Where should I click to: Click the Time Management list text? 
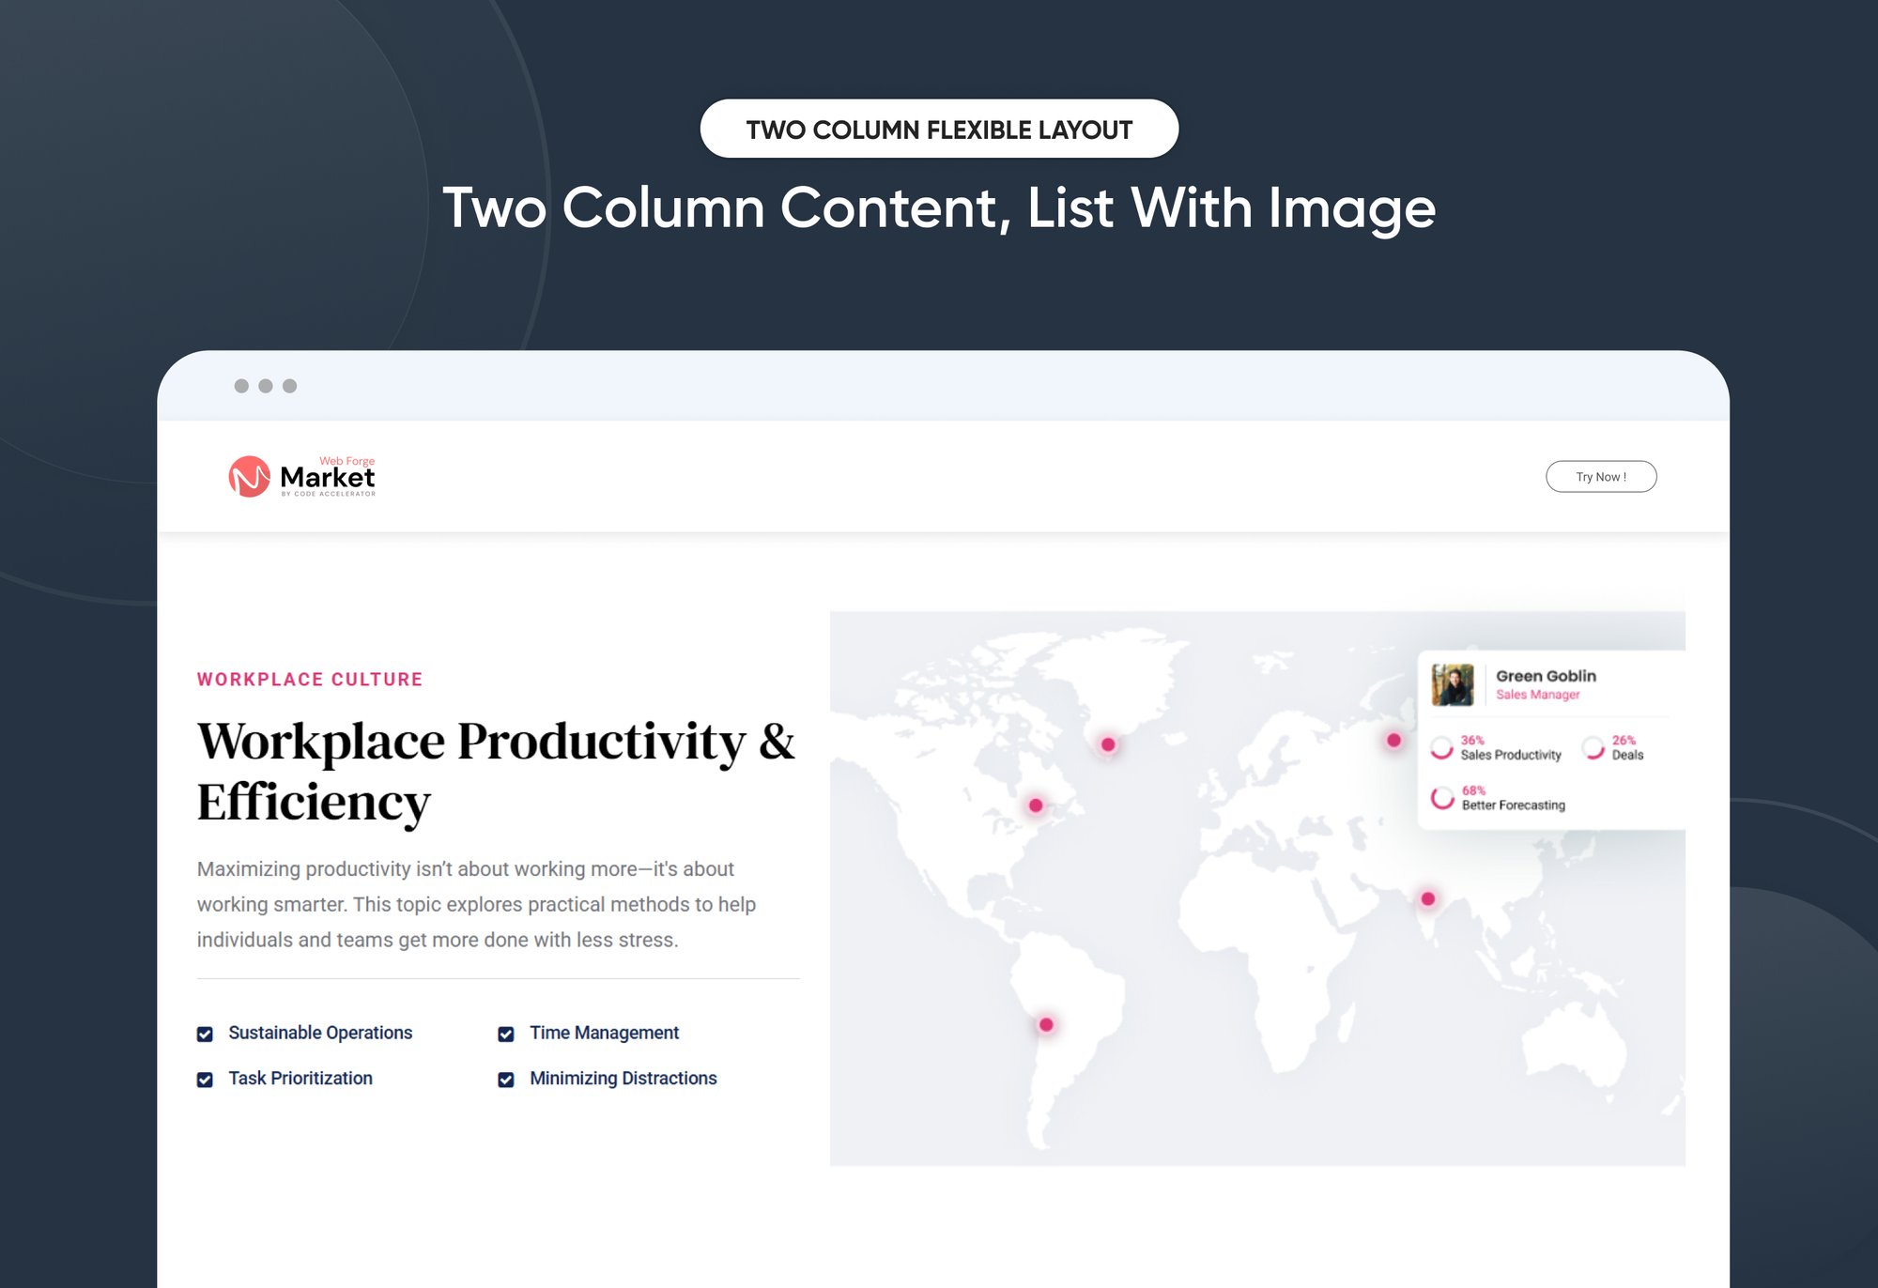coord(604,1033)
